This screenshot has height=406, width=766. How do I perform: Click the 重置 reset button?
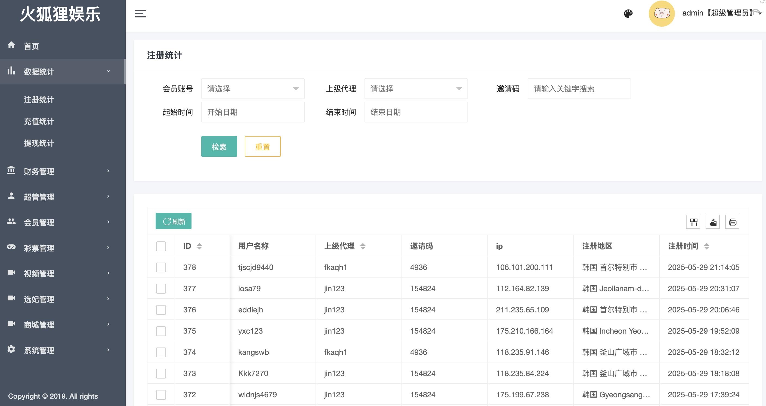(x=262, y=147)
